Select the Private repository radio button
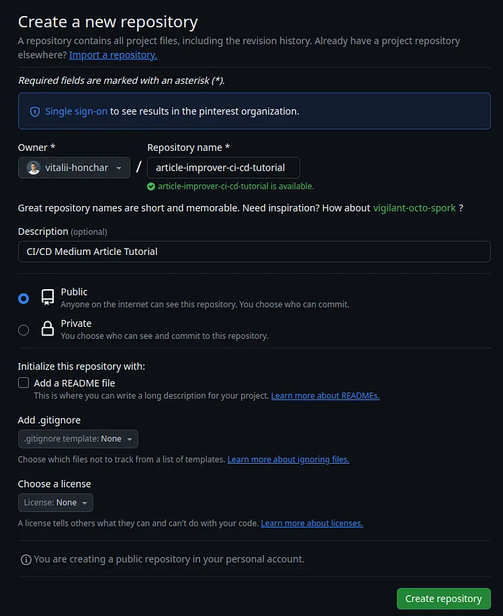This screenshot has height=616, width=503. 23,328
